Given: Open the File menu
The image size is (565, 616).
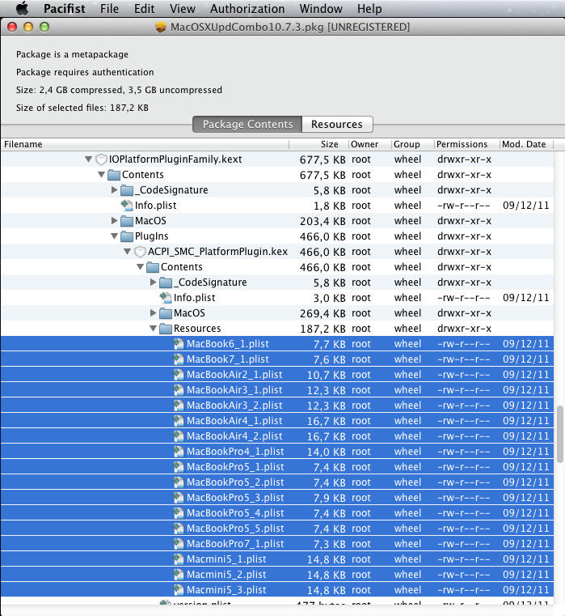Looking at the screenshot, I should (x=109, y=9).
